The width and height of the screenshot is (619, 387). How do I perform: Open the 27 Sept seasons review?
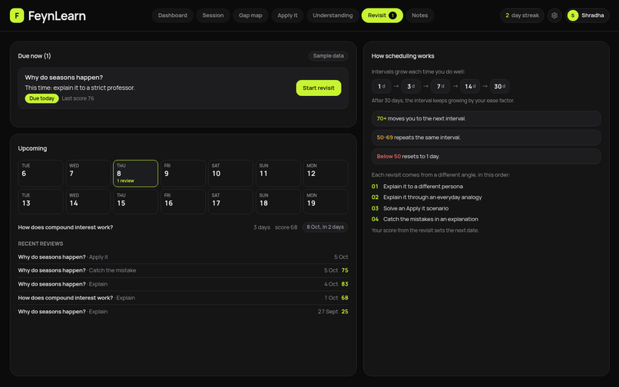183,312
